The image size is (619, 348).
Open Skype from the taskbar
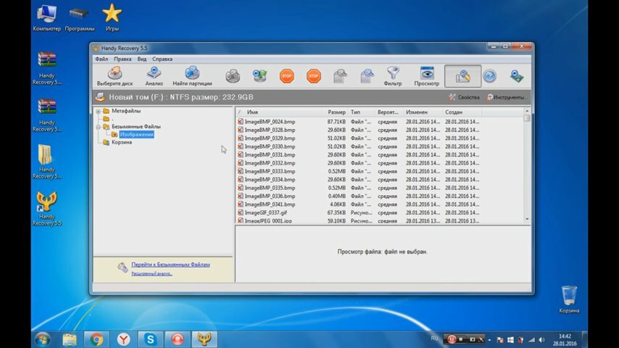(150, 339)
